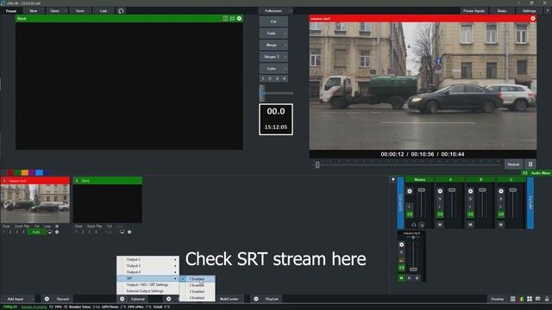Image resolution: width=552 pixels, height=310 pixels.
Task: Open input 2 Blank settings gear
Action: pos(129,232)
